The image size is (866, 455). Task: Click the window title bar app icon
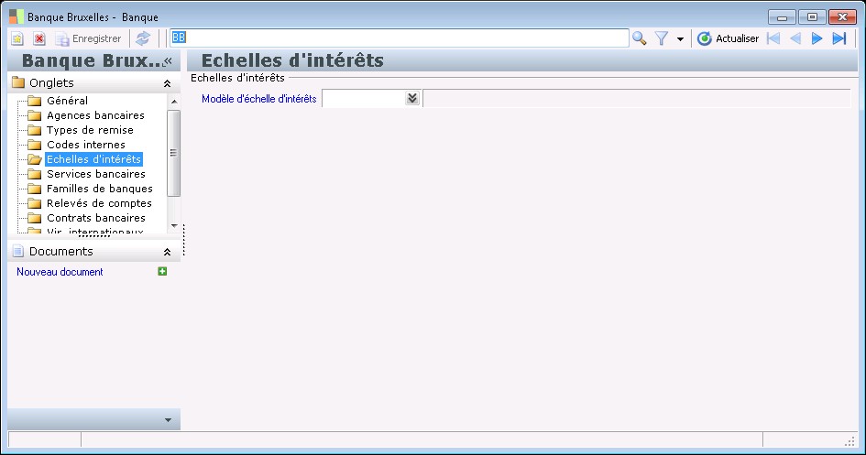coord(16,16)
